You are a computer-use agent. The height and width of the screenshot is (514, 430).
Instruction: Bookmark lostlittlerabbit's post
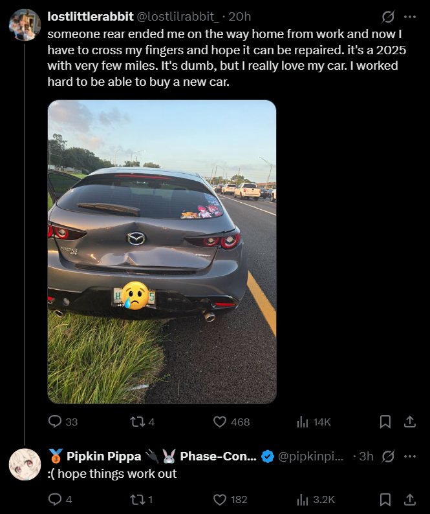point(385,422)
